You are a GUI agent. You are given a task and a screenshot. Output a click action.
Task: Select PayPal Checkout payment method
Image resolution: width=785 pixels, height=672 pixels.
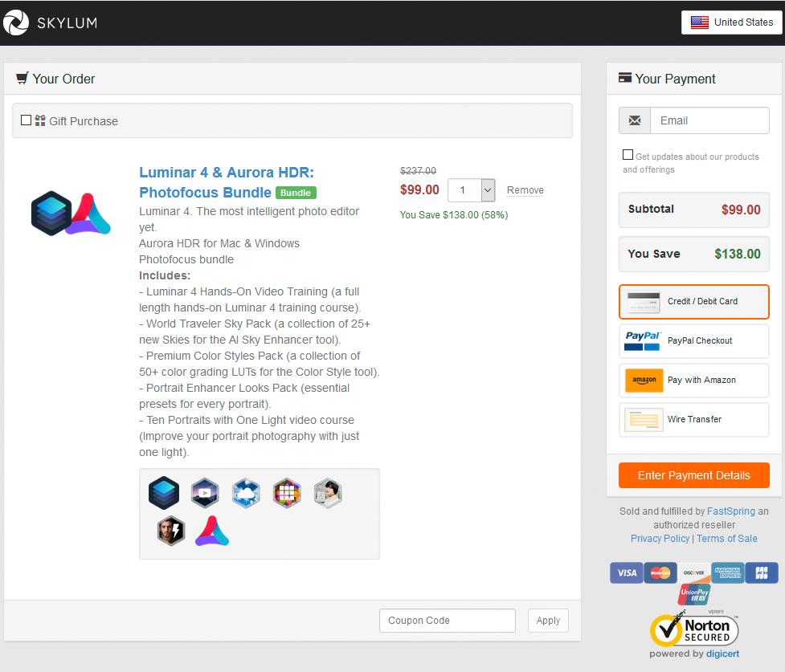coord(694,340)
